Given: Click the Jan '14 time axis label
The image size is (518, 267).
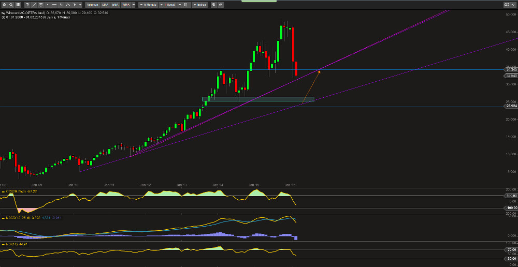Looking at the screenshot, I should click(x=218, y=185).
